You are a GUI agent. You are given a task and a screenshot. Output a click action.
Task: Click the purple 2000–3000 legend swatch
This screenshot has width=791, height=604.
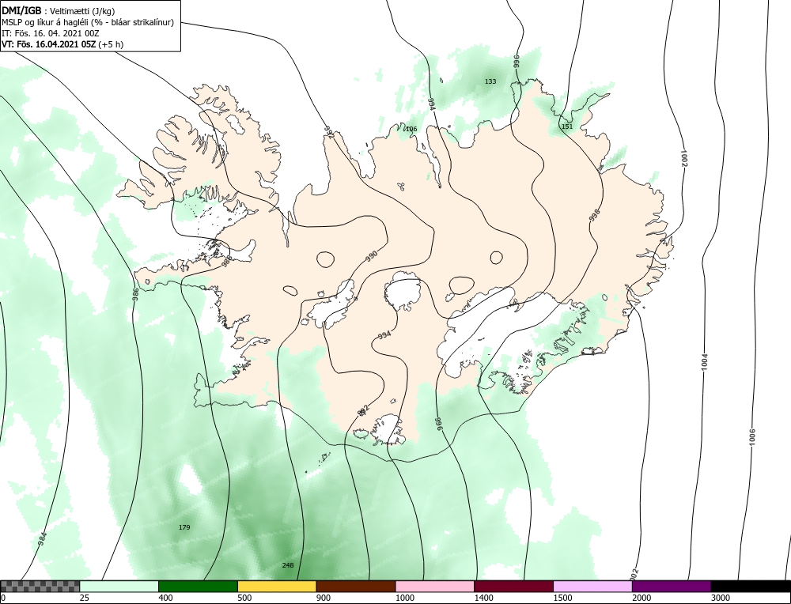(x=672, y=587)
